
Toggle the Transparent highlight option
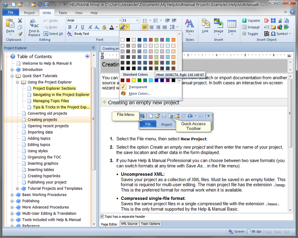pos(138,87)
